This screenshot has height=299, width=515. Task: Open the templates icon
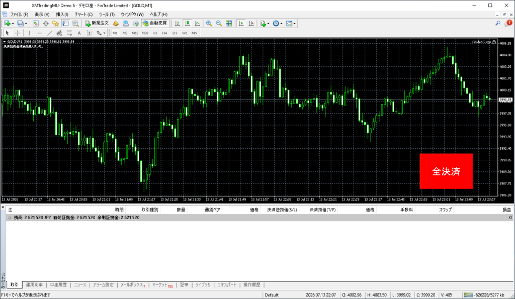pyautogui.click(x=289, y=23)
